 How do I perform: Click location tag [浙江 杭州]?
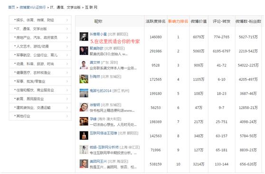(121, 91)
